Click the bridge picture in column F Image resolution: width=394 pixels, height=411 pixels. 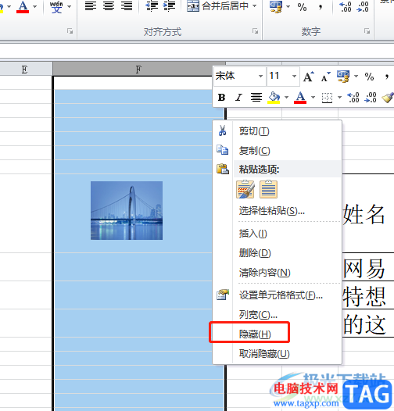tap(127, 210)
